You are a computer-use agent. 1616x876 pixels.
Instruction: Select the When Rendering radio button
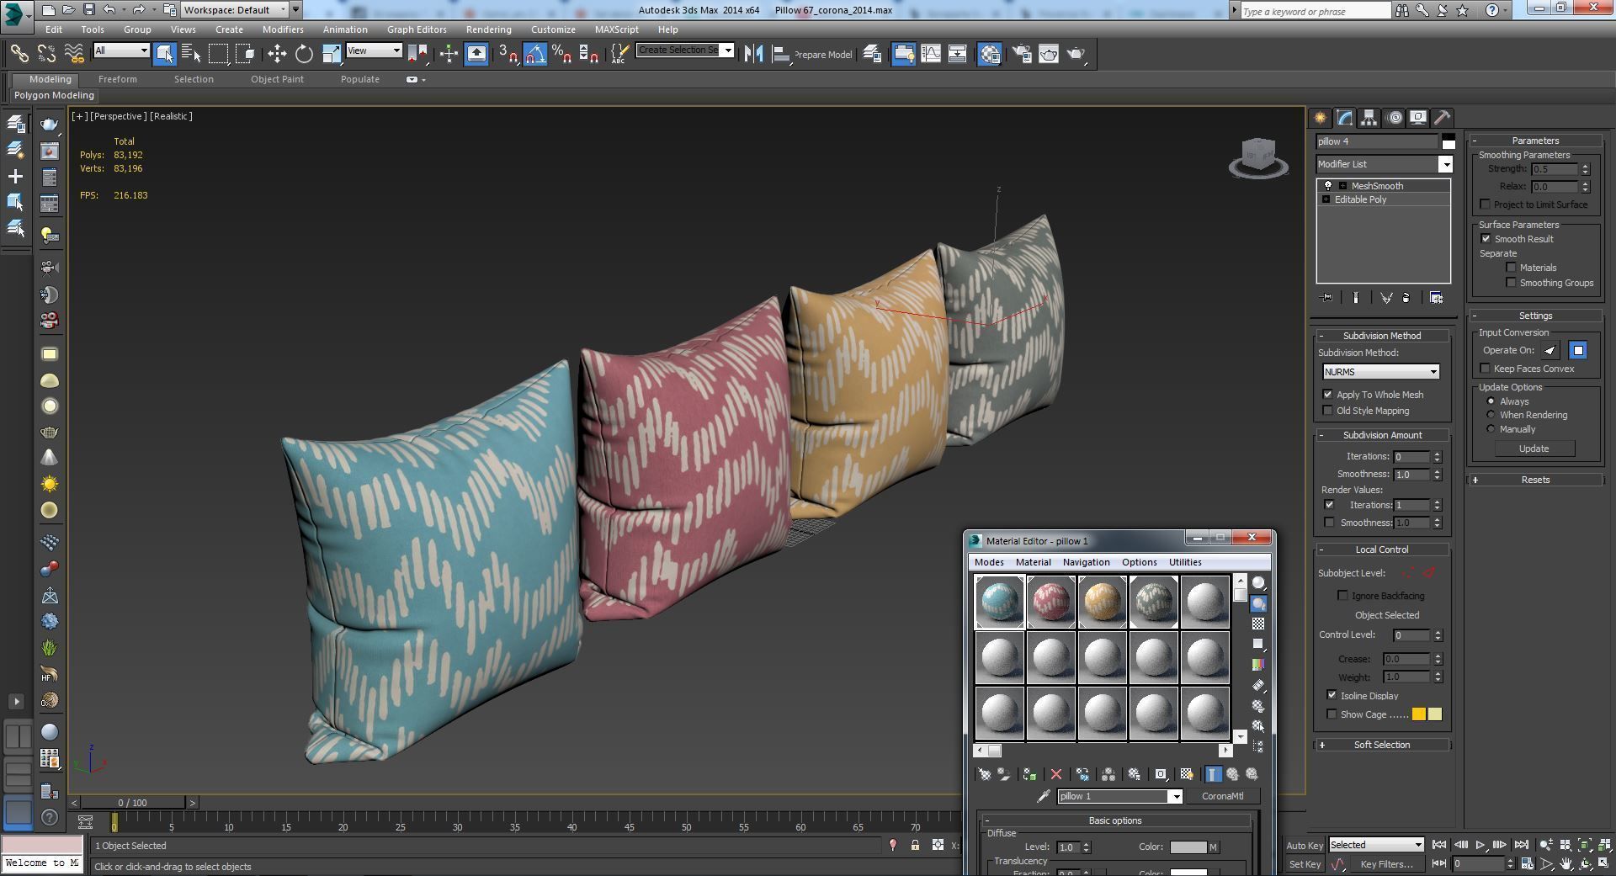pyautogui.click(x=1491, y=415)
